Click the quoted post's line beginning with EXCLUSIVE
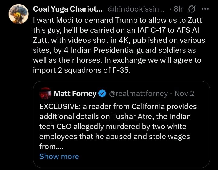218x170 pixels. (118, 107)
